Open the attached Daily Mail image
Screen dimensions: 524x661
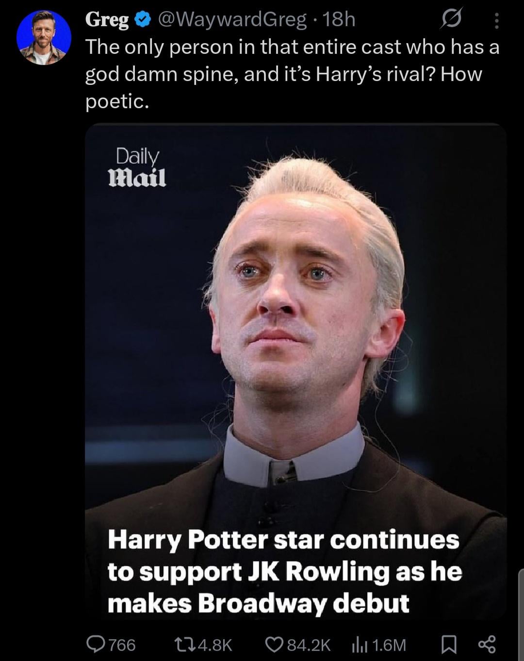click(x=296, y=371)
